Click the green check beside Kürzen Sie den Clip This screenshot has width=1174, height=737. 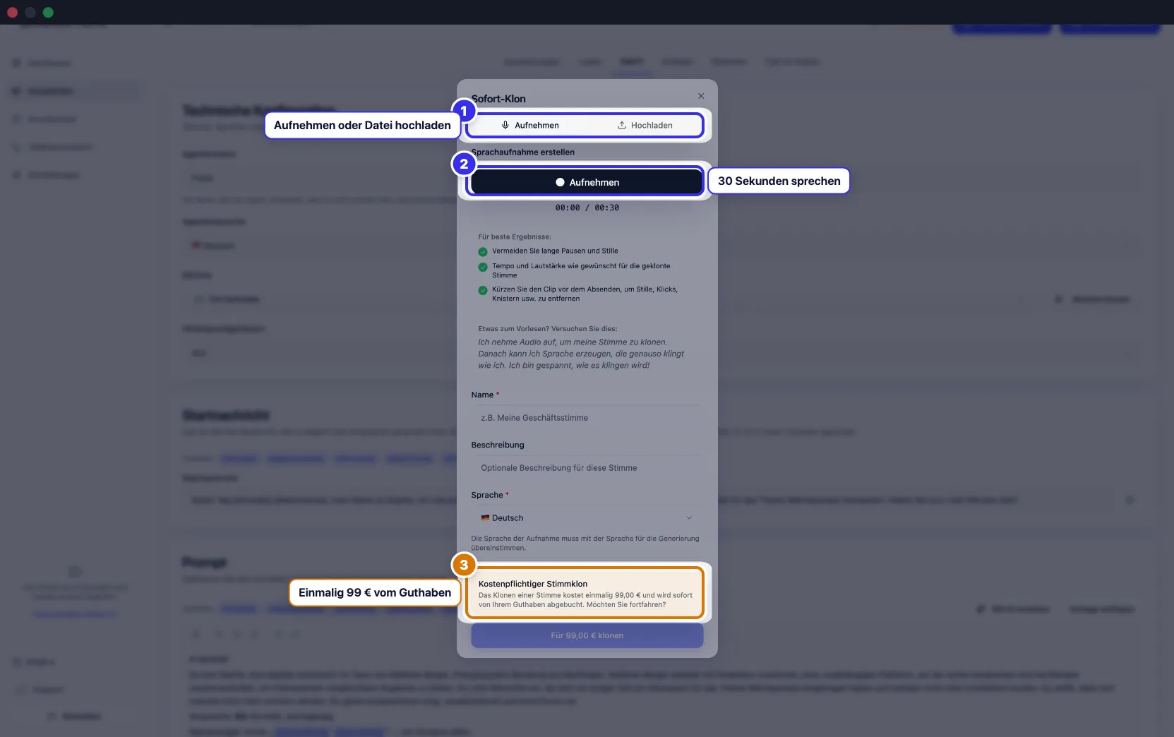coord(483,290)
